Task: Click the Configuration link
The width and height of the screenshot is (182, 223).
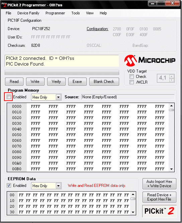Action: 97,29
